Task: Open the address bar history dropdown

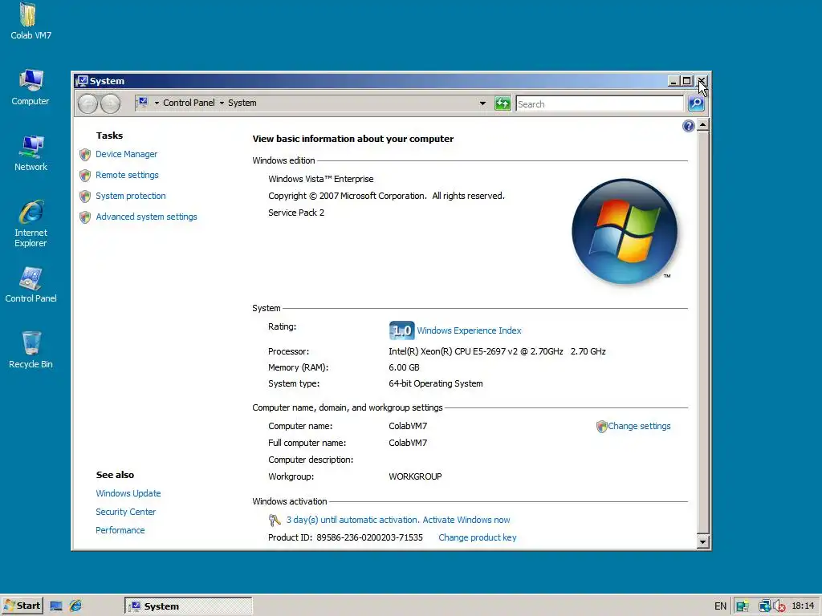Action: tap(482, 103)
